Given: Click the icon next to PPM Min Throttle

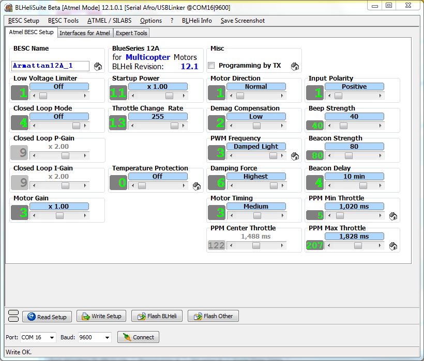Looking at the screenshot, I should pyautogui.click(x=393, y=216).
